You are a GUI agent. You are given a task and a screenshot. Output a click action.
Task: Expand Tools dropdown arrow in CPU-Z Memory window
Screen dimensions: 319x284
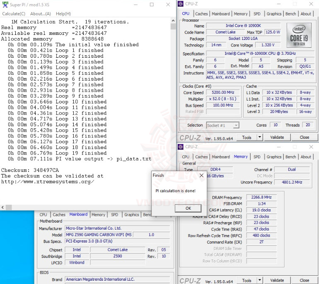pyautogui.click(x=260, y=281)
